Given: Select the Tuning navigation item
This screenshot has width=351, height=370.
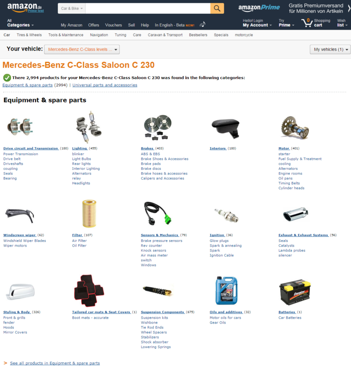Looking at the screenshot, I should (x=120, y=35).
